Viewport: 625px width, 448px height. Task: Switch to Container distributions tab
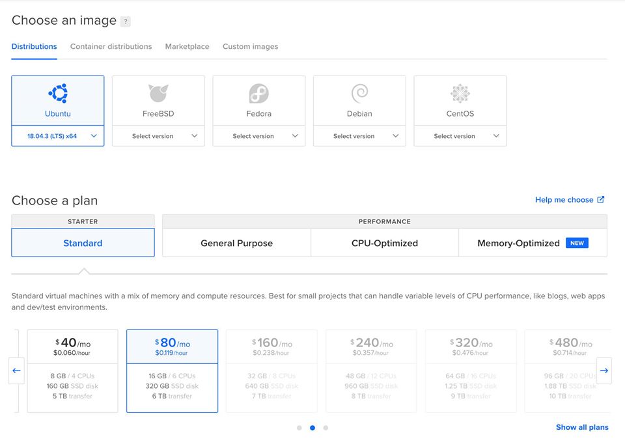(x=111, y=47)
